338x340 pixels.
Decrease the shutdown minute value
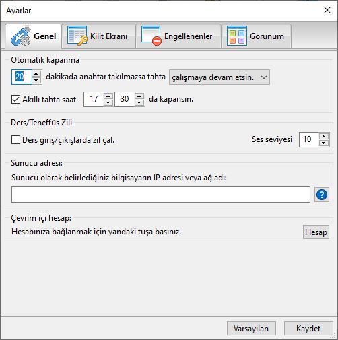coord(139,102)
